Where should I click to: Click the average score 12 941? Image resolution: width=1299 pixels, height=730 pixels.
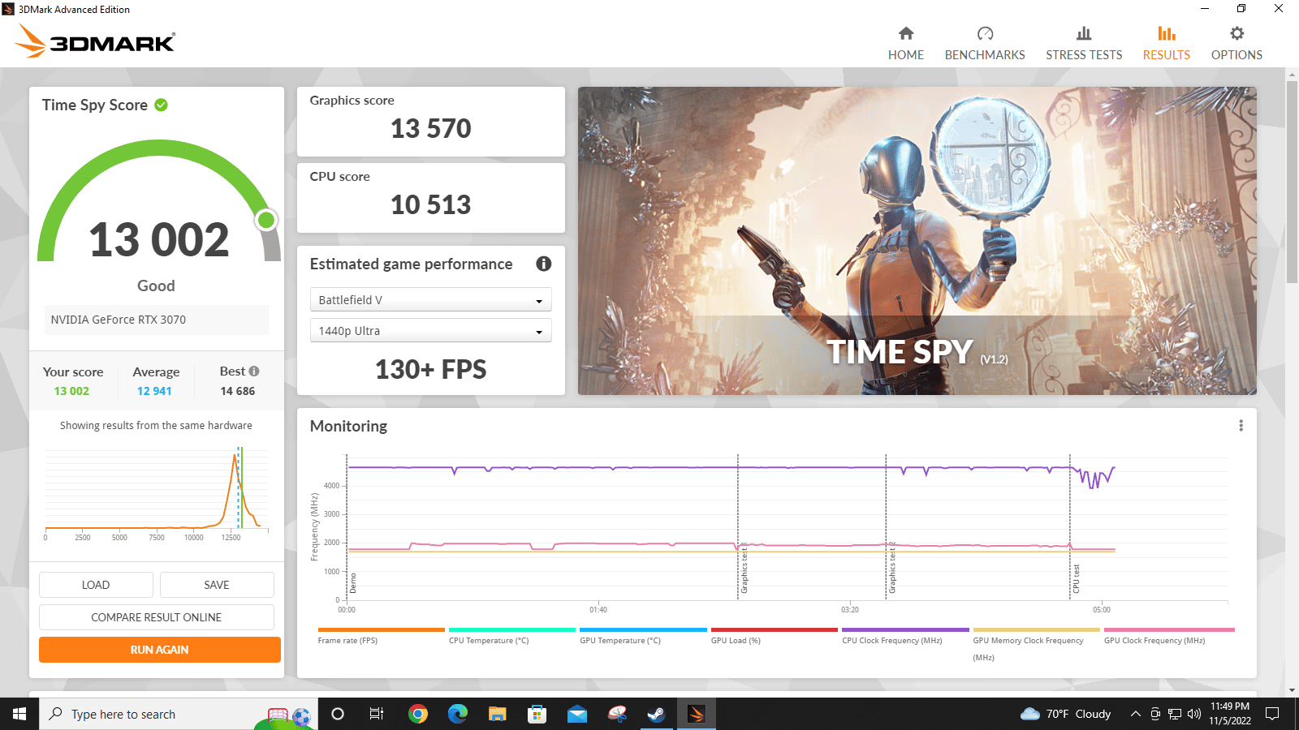pyautogui.click(x=154, y=391)
